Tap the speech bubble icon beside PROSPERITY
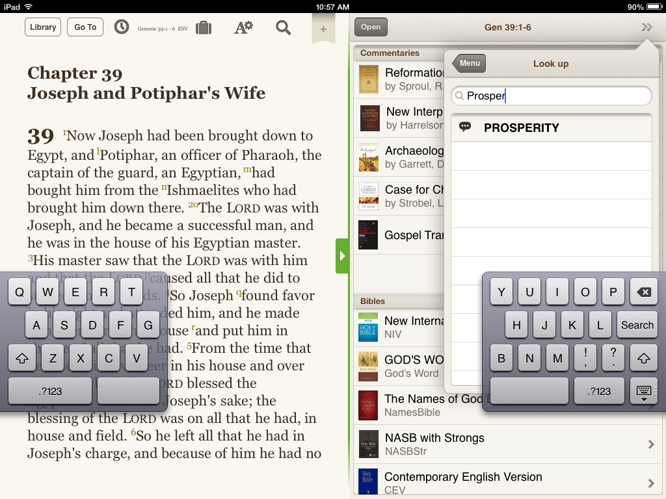666x499 pixels. point(466,128)
